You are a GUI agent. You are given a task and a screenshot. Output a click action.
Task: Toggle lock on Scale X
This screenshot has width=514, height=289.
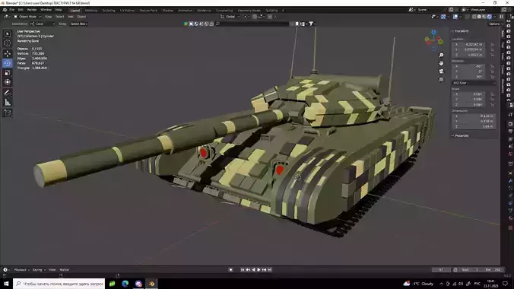(x=492, y=94)
